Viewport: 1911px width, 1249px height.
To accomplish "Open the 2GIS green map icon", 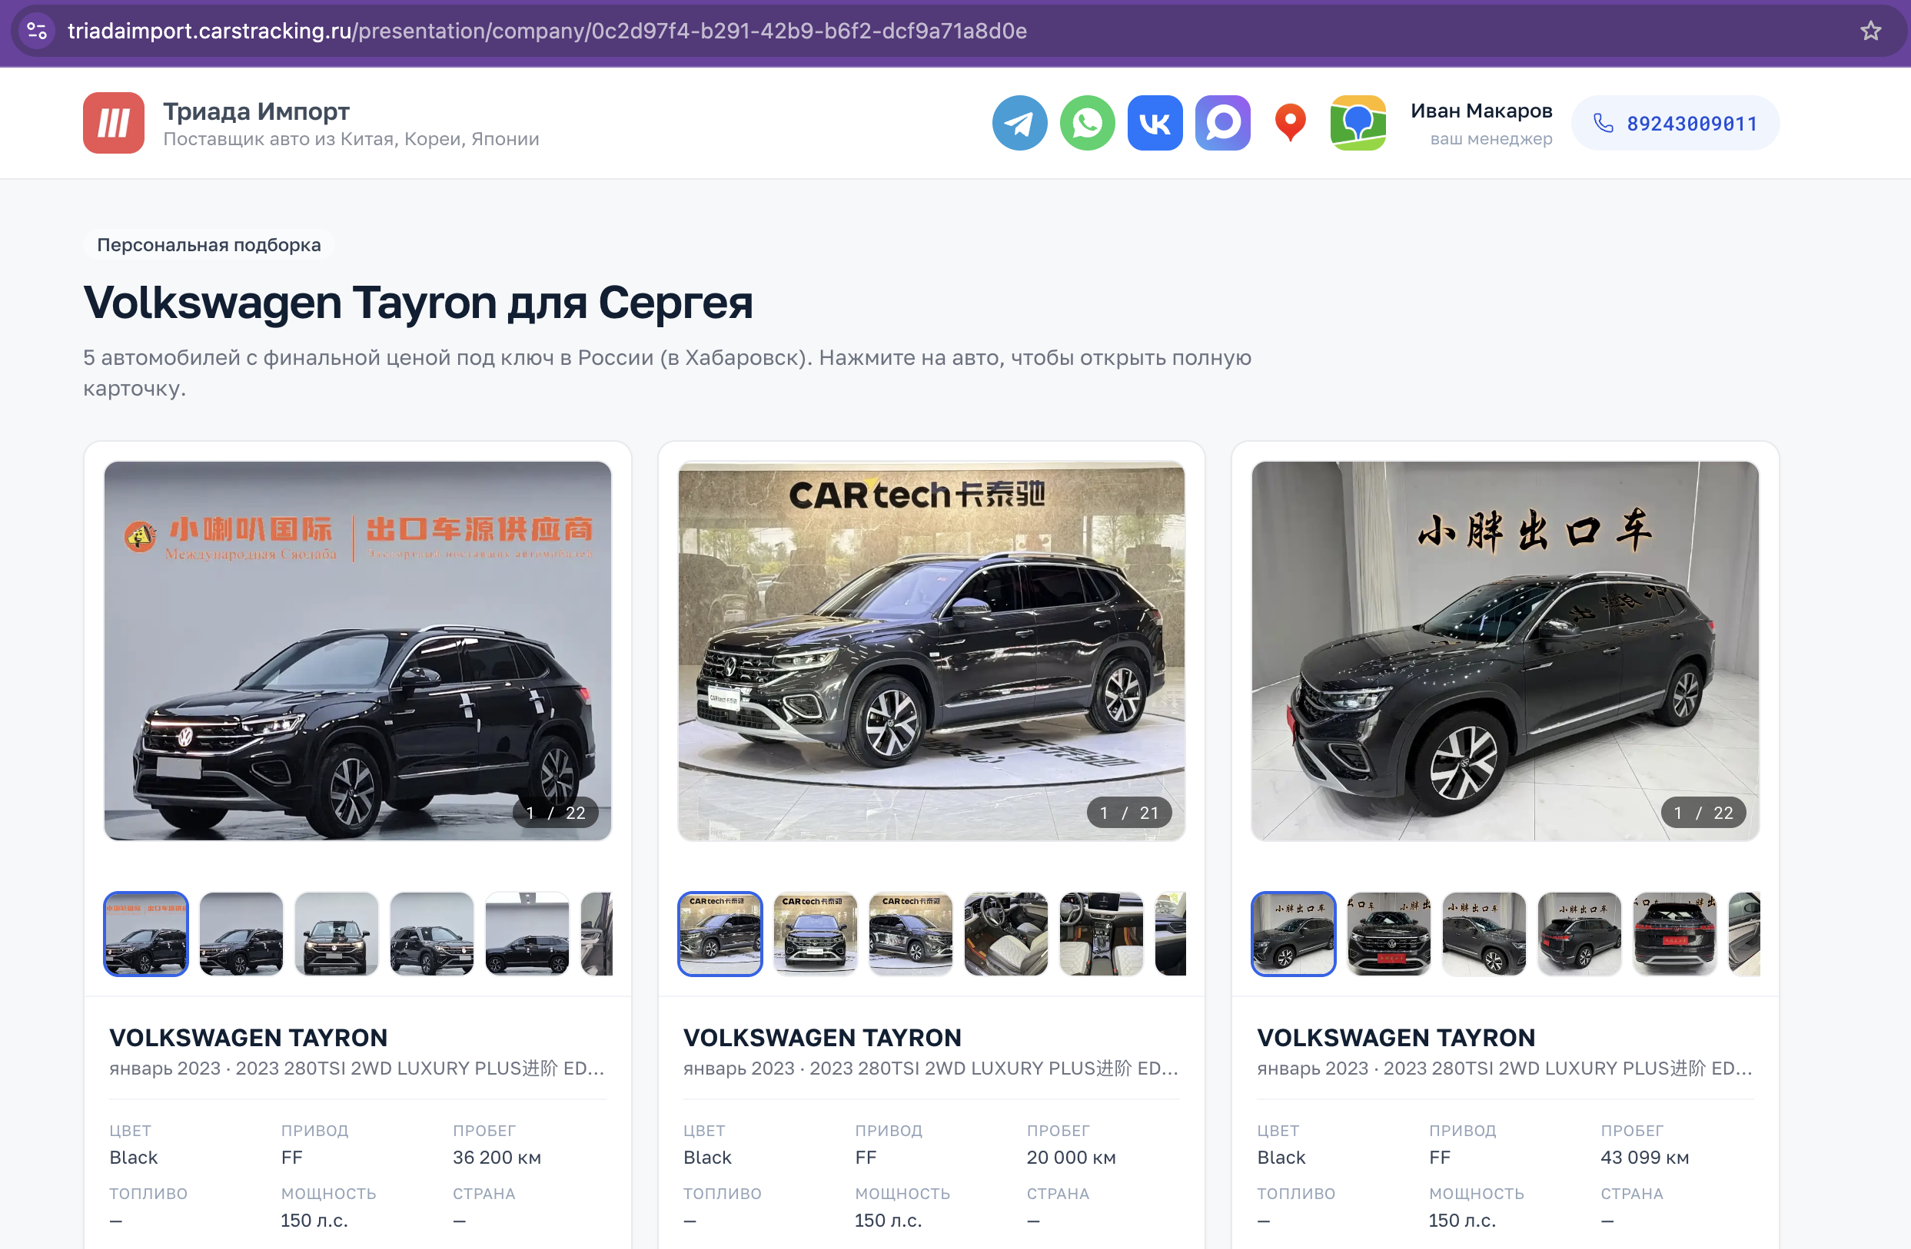I will point(1358,123).
